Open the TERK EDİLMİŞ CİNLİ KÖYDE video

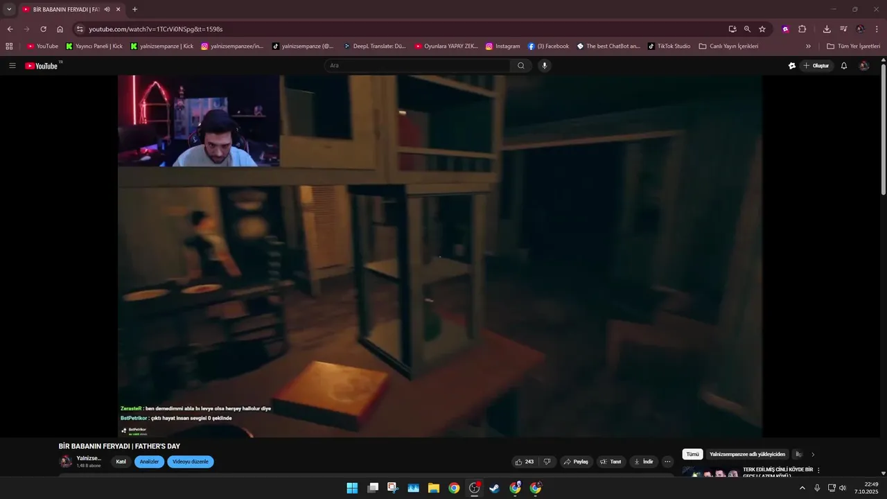point(778,472)
